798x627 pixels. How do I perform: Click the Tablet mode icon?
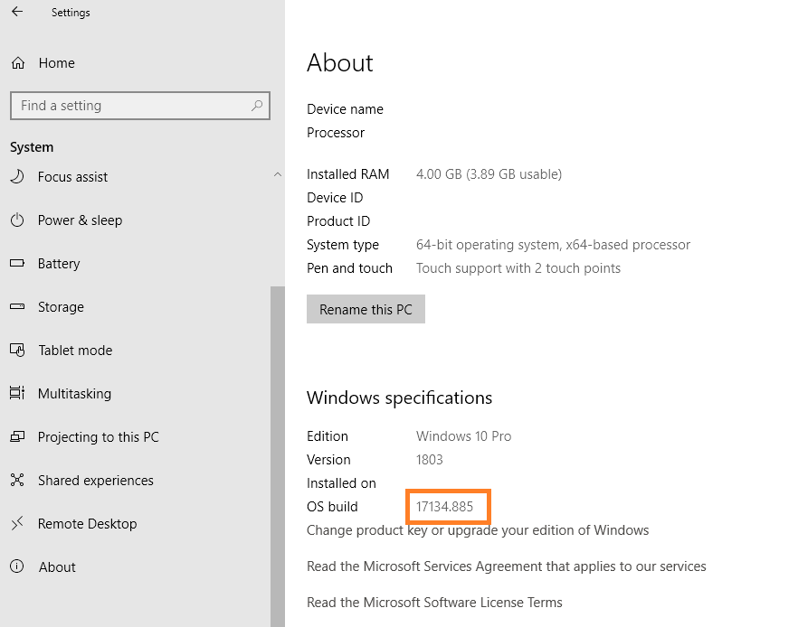coord(17,351)
